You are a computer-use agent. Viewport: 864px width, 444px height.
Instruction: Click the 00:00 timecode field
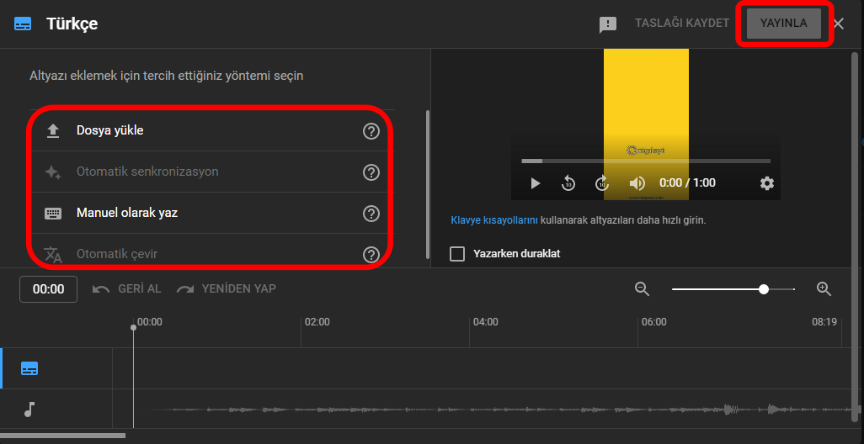point(49,289)
